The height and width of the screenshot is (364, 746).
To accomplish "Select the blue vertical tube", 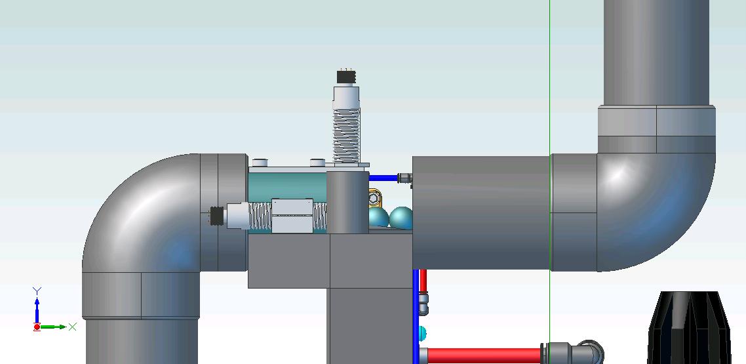I will (416, 316).
